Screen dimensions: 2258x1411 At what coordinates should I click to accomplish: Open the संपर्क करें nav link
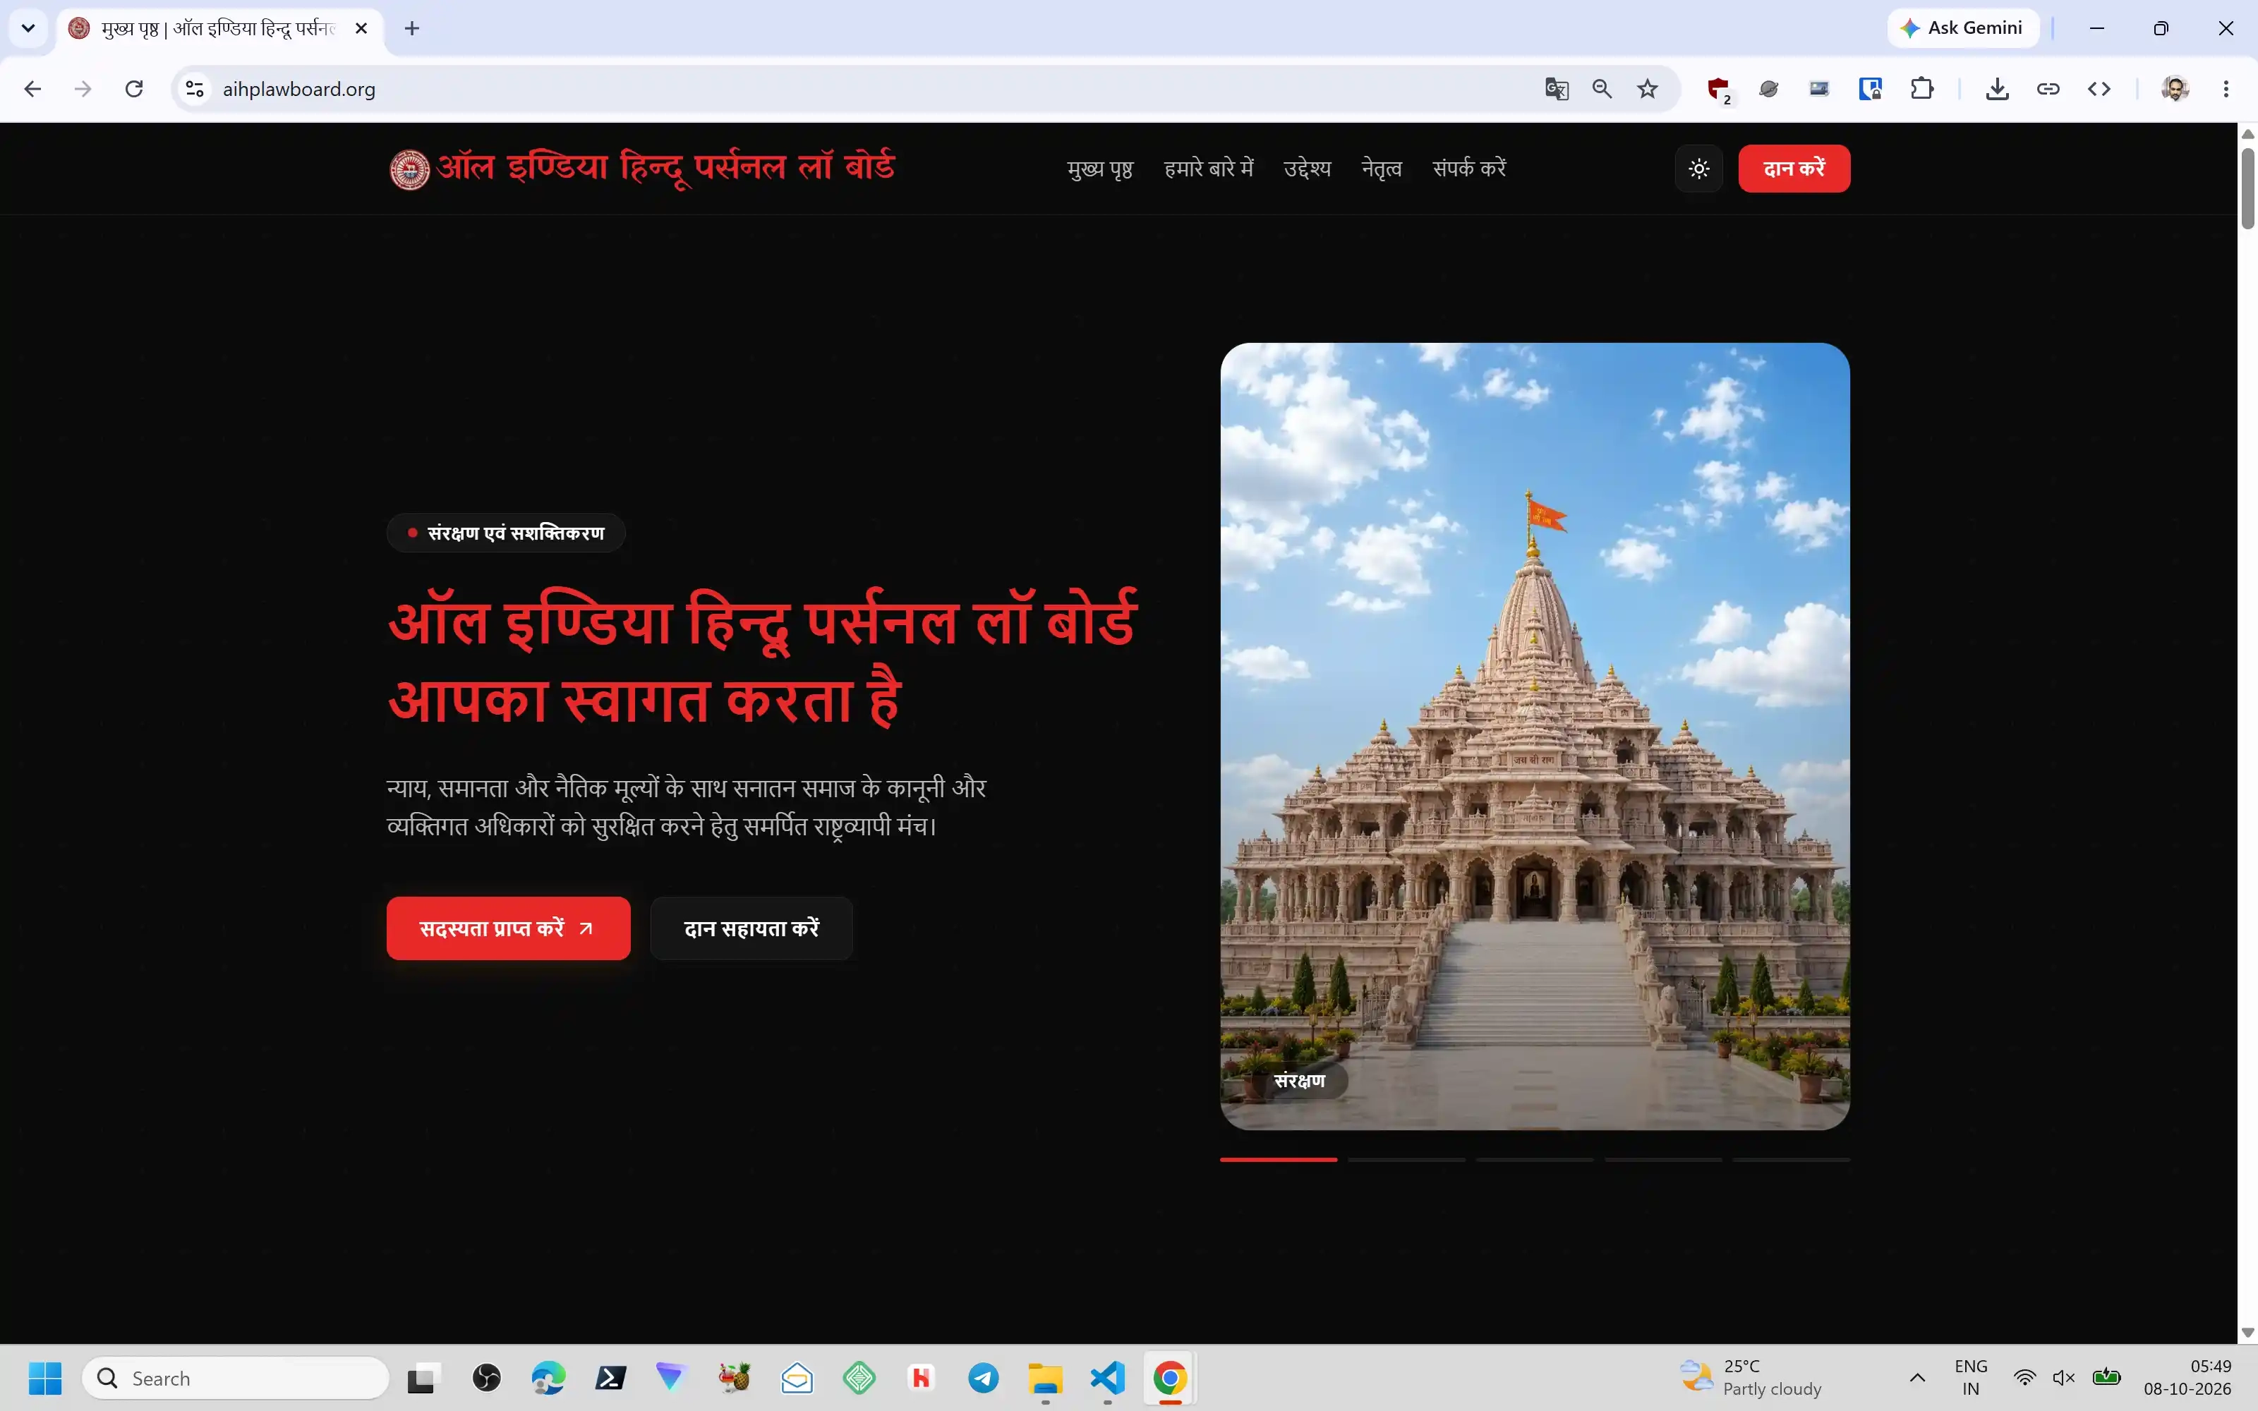1470,169
